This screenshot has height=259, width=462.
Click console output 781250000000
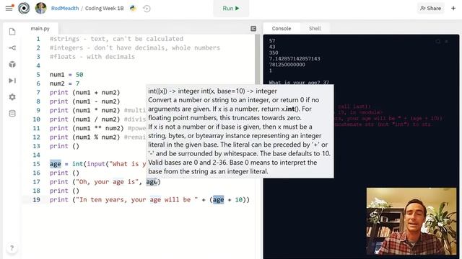point(287,65)
